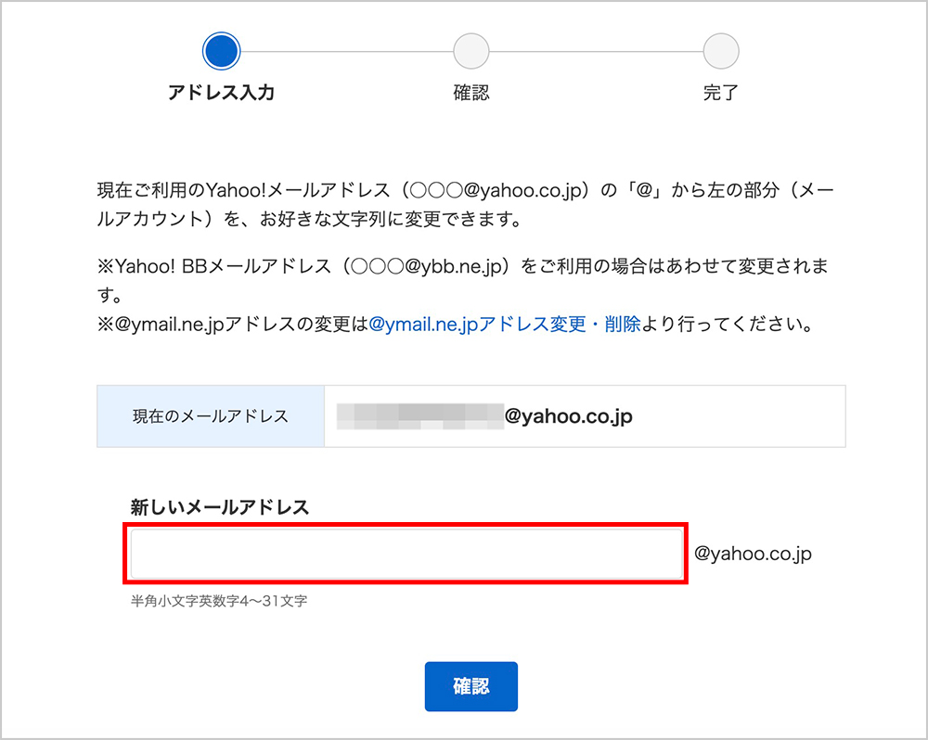Click the new mail address input field
Viewport: 928px width, 740px height.
tap(406, 554)
